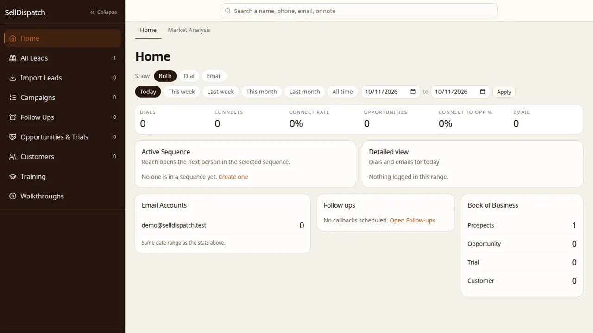Screen dimensions: 593x333
Task: Click the Prospects row in Book of Business
Action: (x=522, y=225)
